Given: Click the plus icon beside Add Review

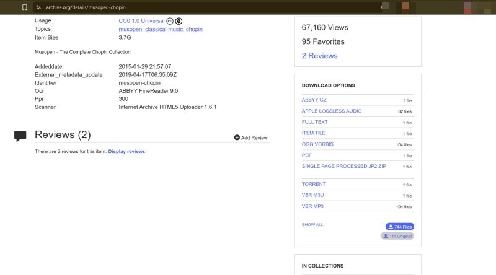Looking at the screenshot, I should [237, 137].
